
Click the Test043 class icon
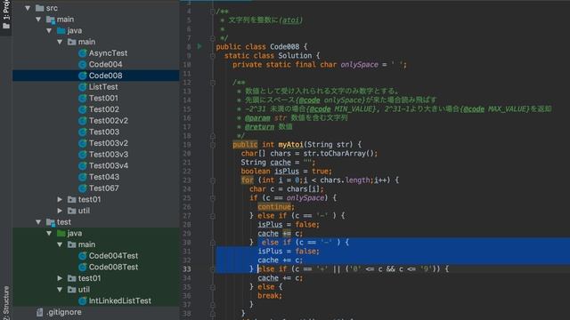click(x=83, y=177)
